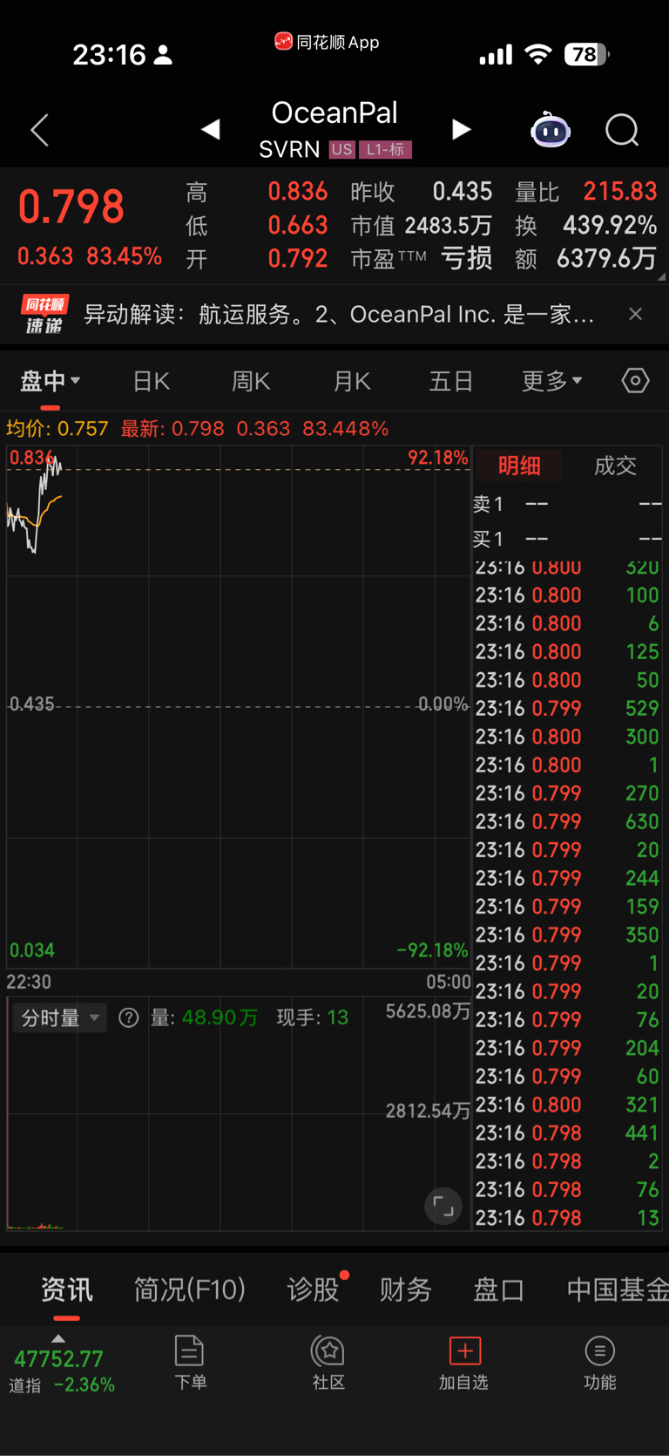Image resolution: width=669 pixels, height=1456 pixels.
Task: Expand the 更多 chart period dropdown
Action: tap(551, 381)
